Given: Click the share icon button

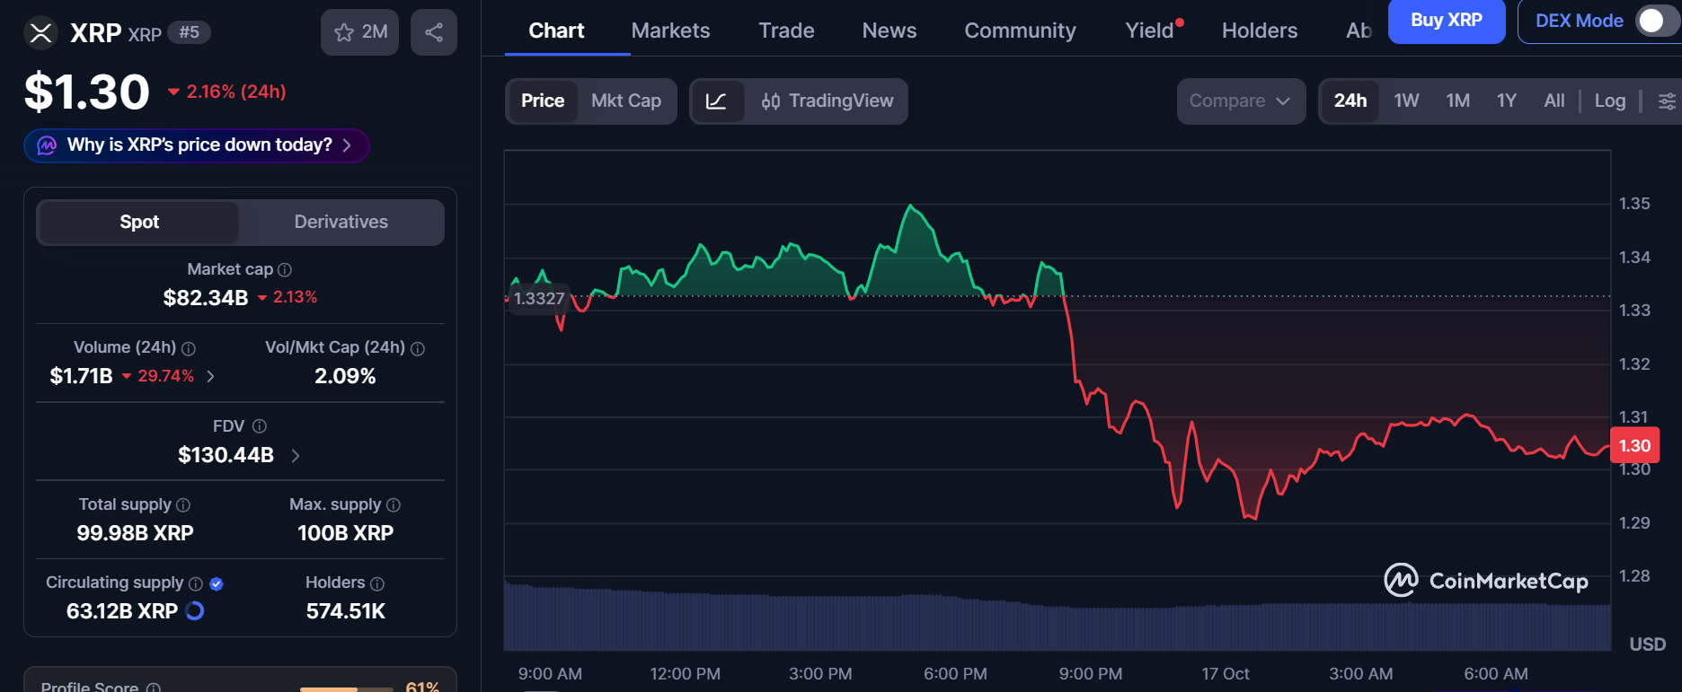Looking at the screenshot, I should coord(434,32).
